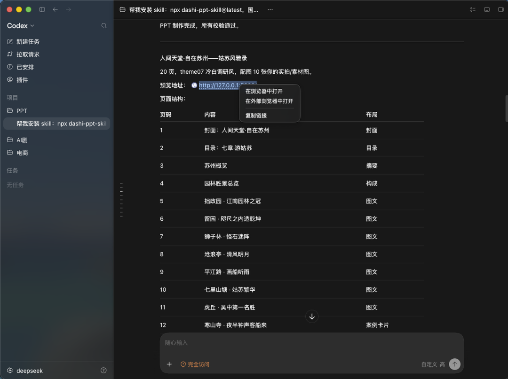Click the 布局 column header
The image size is (508, 379).
tap(372, 115)
